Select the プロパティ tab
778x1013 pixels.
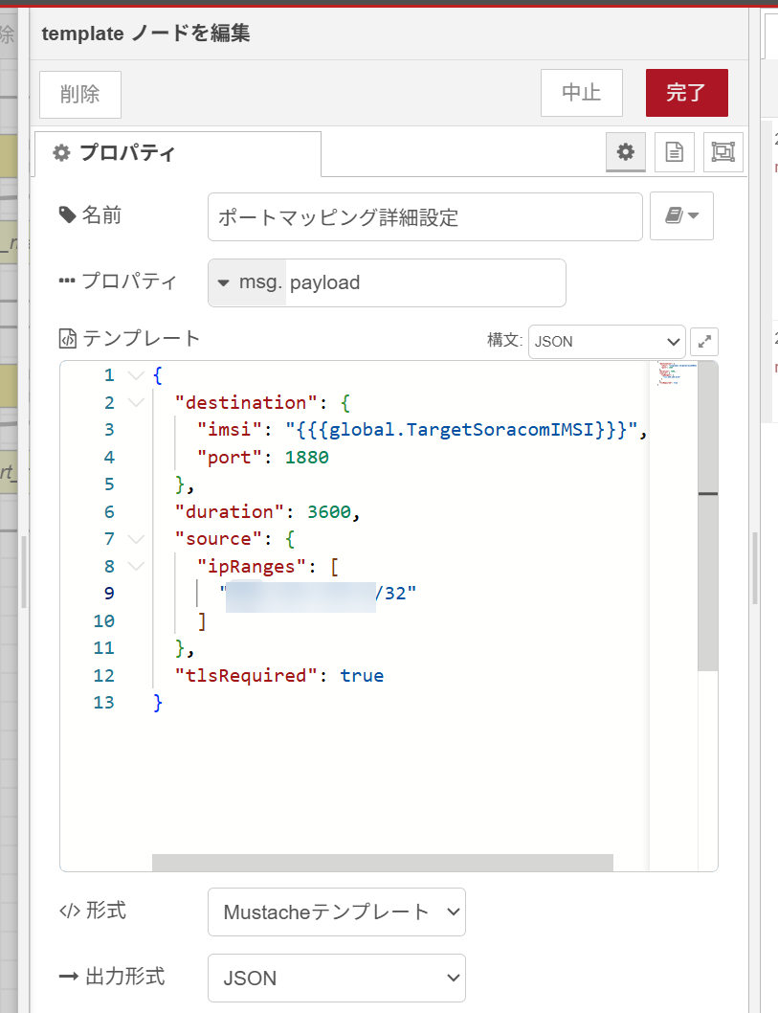click(177, 153)
